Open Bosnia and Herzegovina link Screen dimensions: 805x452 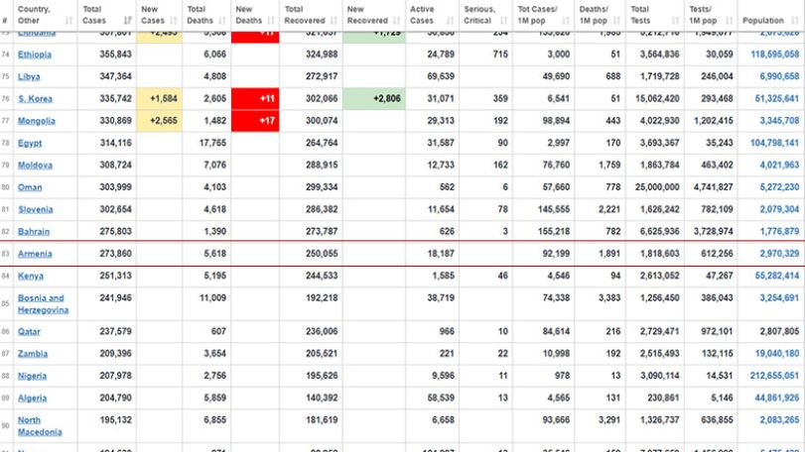pyautogui.click(x=43, y=304)
